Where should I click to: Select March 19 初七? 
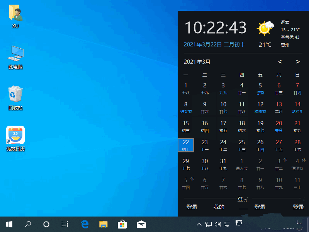[260, 126]
